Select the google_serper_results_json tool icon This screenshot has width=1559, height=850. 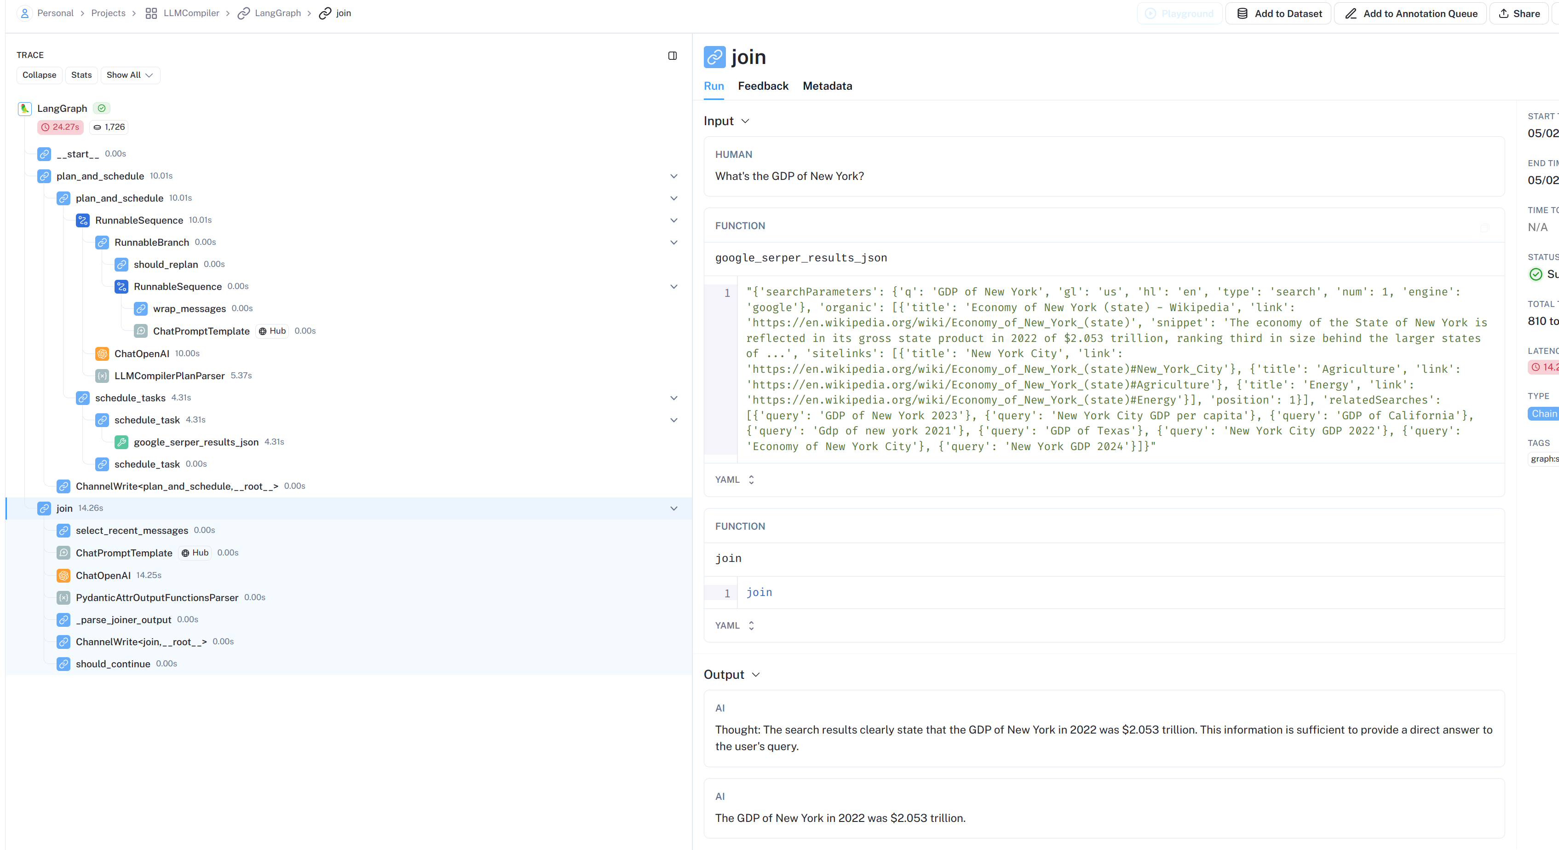121,442
